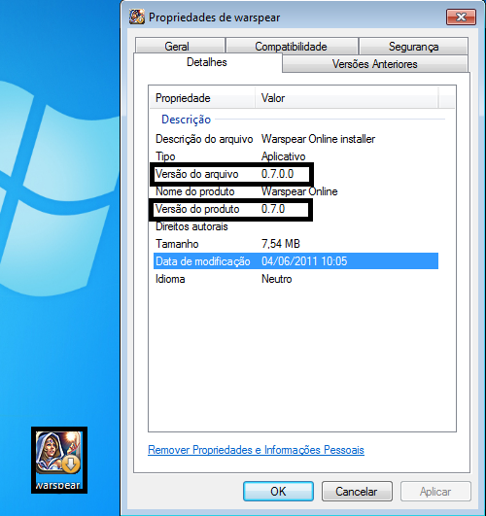
Task: Confirm with the OK button
Action: [278, 492]
